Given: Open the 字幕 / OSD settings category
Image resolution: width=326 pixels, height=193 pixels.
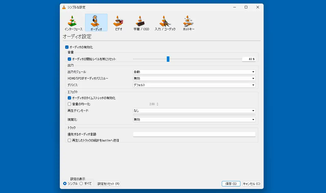Looking at the screenshot, I should (x=141, y=23).
